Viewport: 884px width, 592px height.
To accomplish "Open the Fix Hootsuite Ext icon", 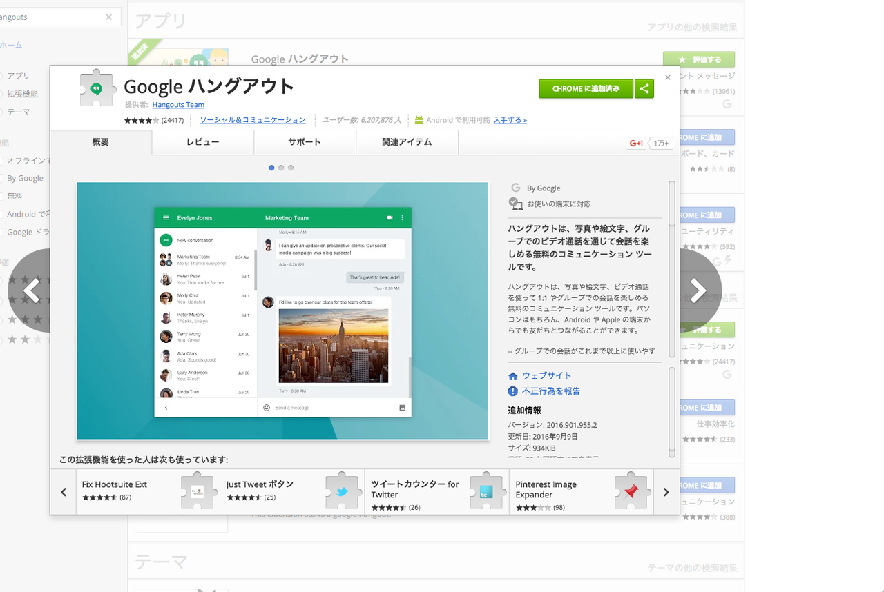I will pyautogui.click(x=199, y=491).
